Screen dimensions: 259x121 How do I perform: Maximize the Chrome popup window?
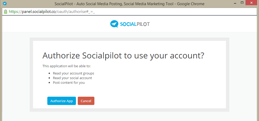point(242,3)
